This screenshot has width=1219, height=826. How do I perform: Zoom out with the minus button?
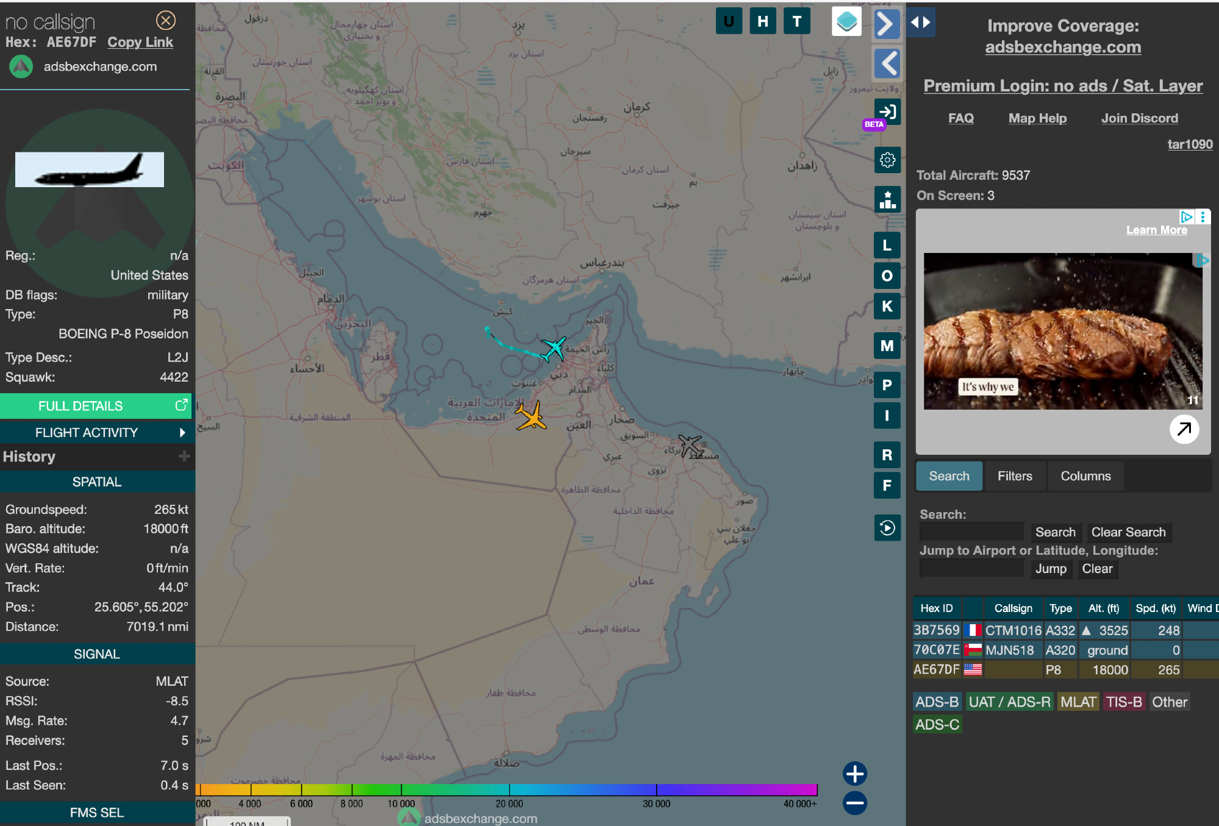pos(855,803)
